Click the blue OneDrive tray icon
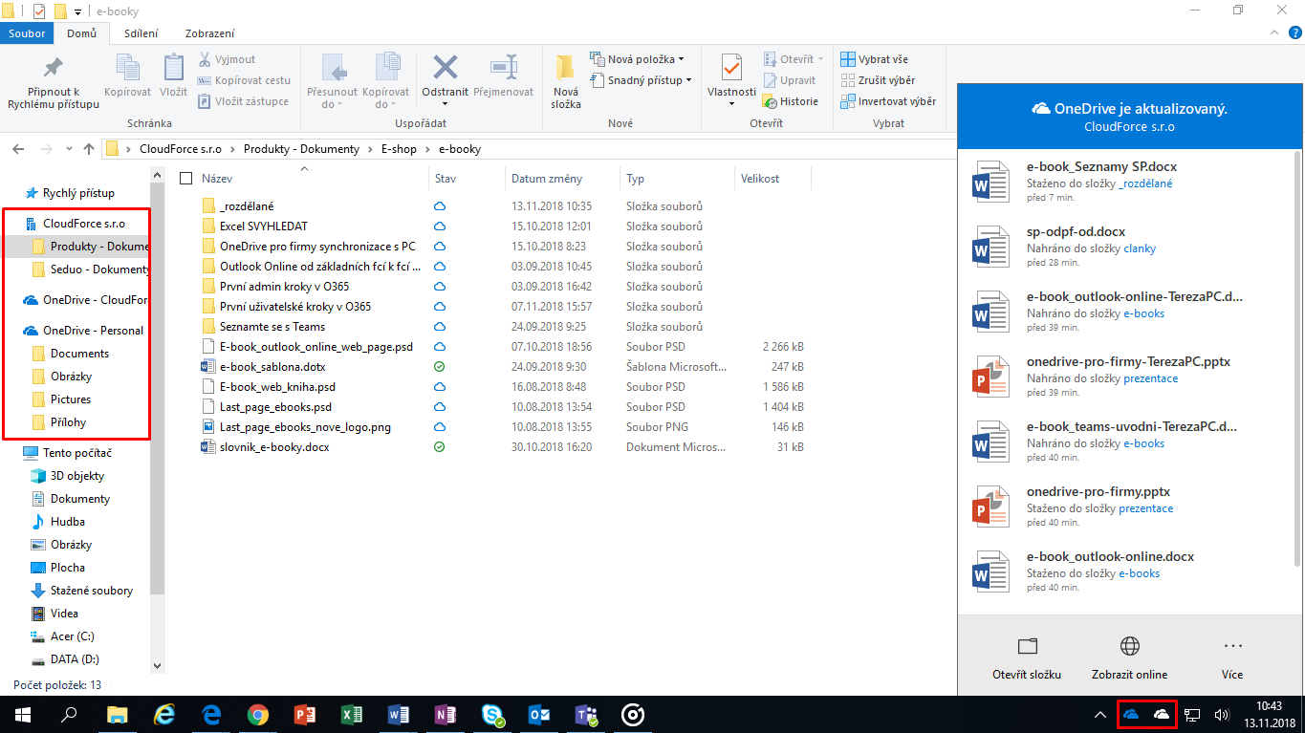This screenshot has width=1305, height=733. (1131, 714)
